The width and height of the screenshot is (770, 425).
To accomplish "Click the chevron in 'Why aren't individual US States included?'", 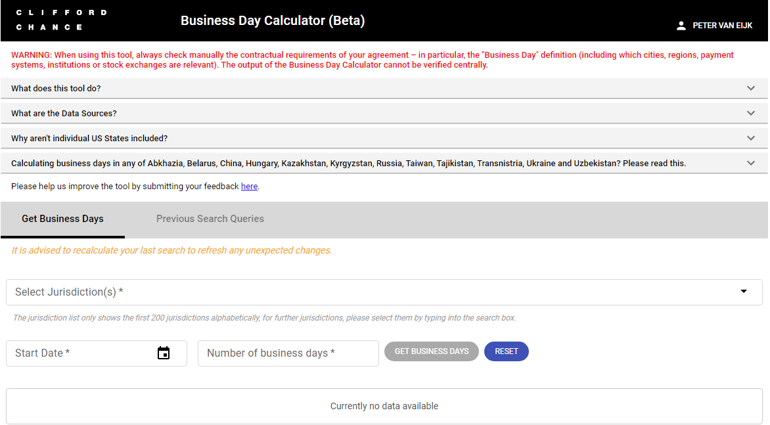I will (x=750, y=139).
